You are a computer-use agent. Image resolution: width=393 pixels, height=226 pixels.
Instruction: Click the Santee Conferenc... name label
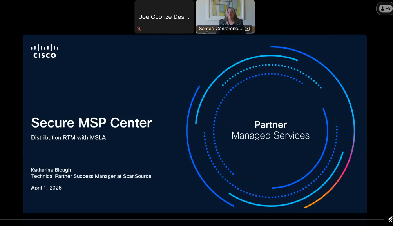click(221, 29)
